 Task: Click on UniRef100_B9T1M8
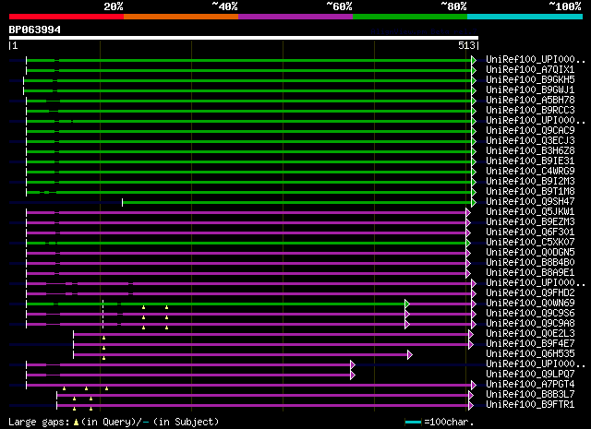(x=530, y=192)
